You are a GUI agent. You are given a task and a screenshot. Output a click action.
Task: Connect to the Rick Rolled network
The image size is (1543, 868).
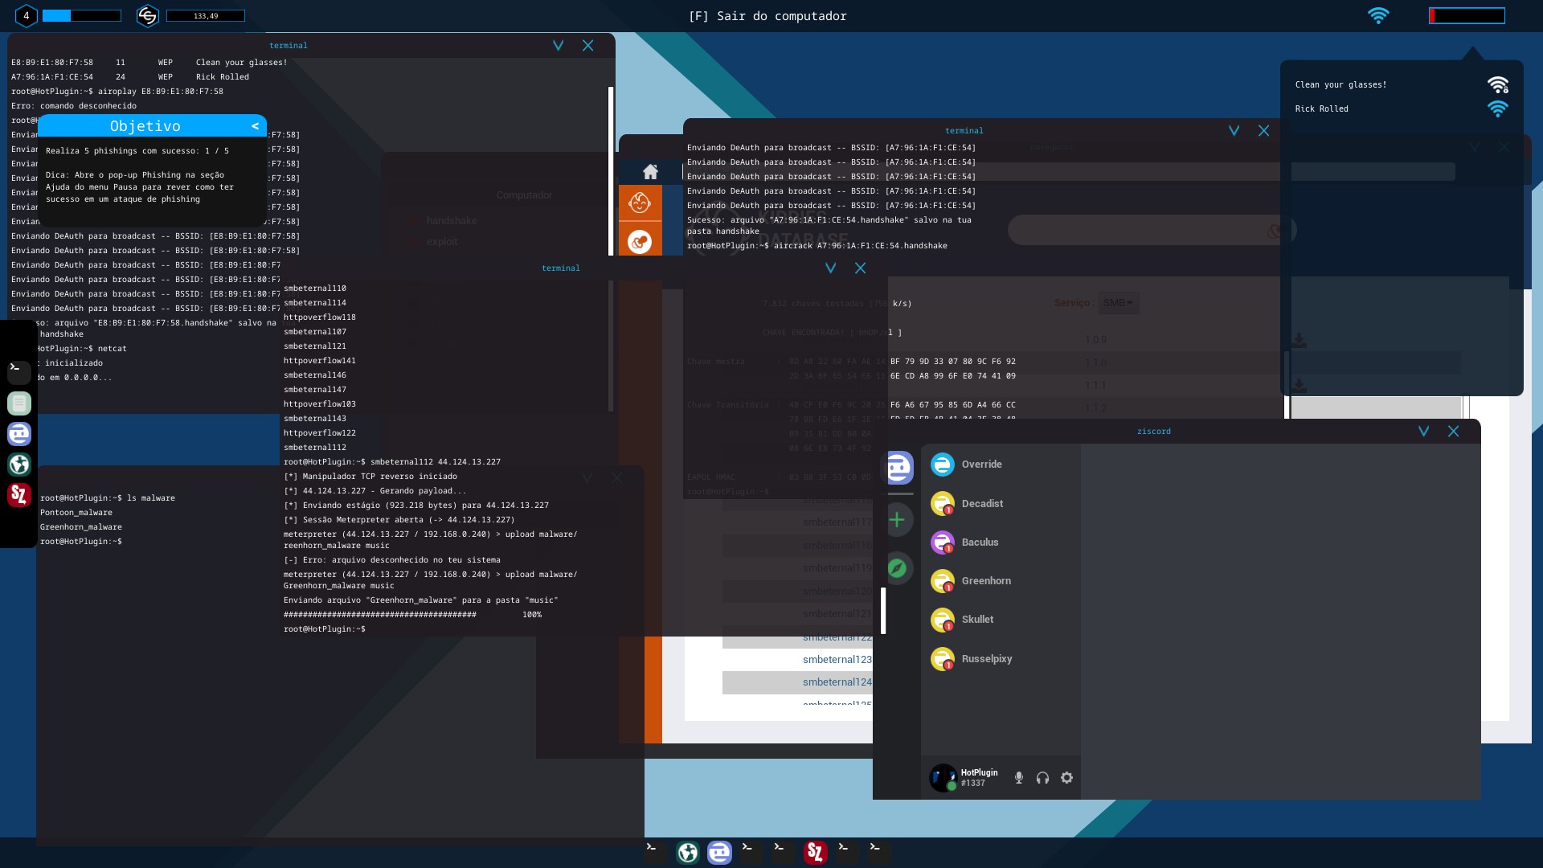(1322, 109)
